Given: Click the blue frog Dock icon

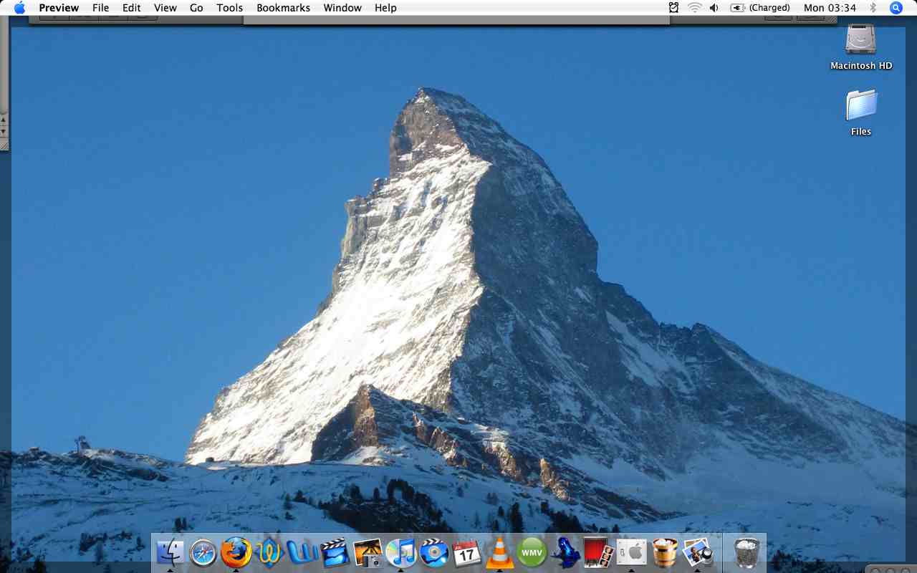Looking at the screenshot, I should (x=565, y=552).
